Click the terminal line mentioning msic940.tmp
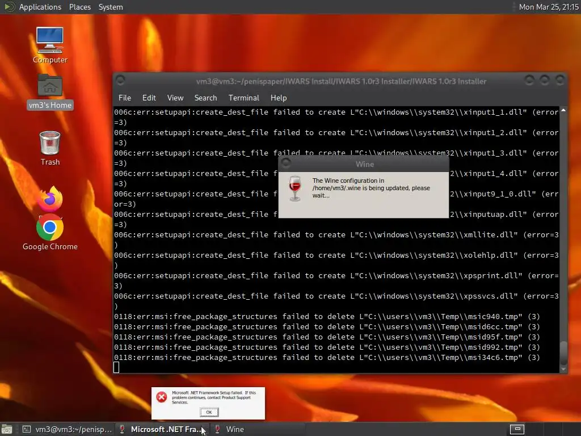 click(327, 317)
